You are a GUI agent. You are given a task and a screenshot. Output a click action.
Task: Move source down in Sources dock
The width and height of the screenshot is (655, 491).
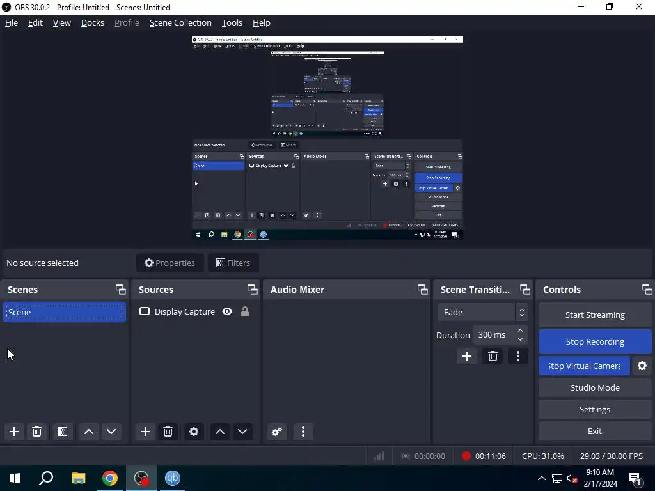tap(242, 432)
